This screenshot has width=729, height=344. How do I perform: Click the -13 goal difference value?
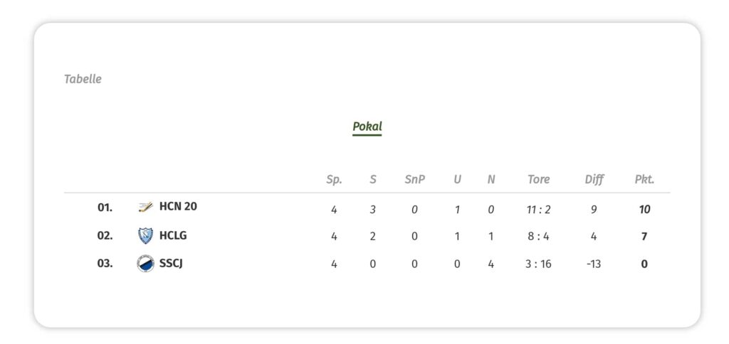(x=594, y=264)
